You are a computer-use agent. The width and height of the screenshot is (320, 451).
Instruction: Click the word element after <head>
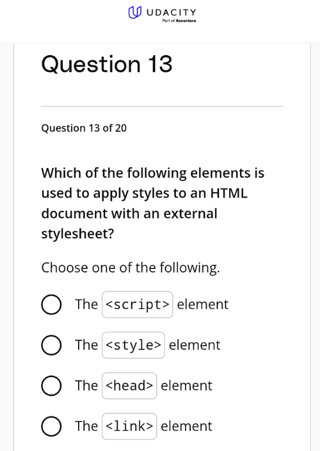[187, 385]
